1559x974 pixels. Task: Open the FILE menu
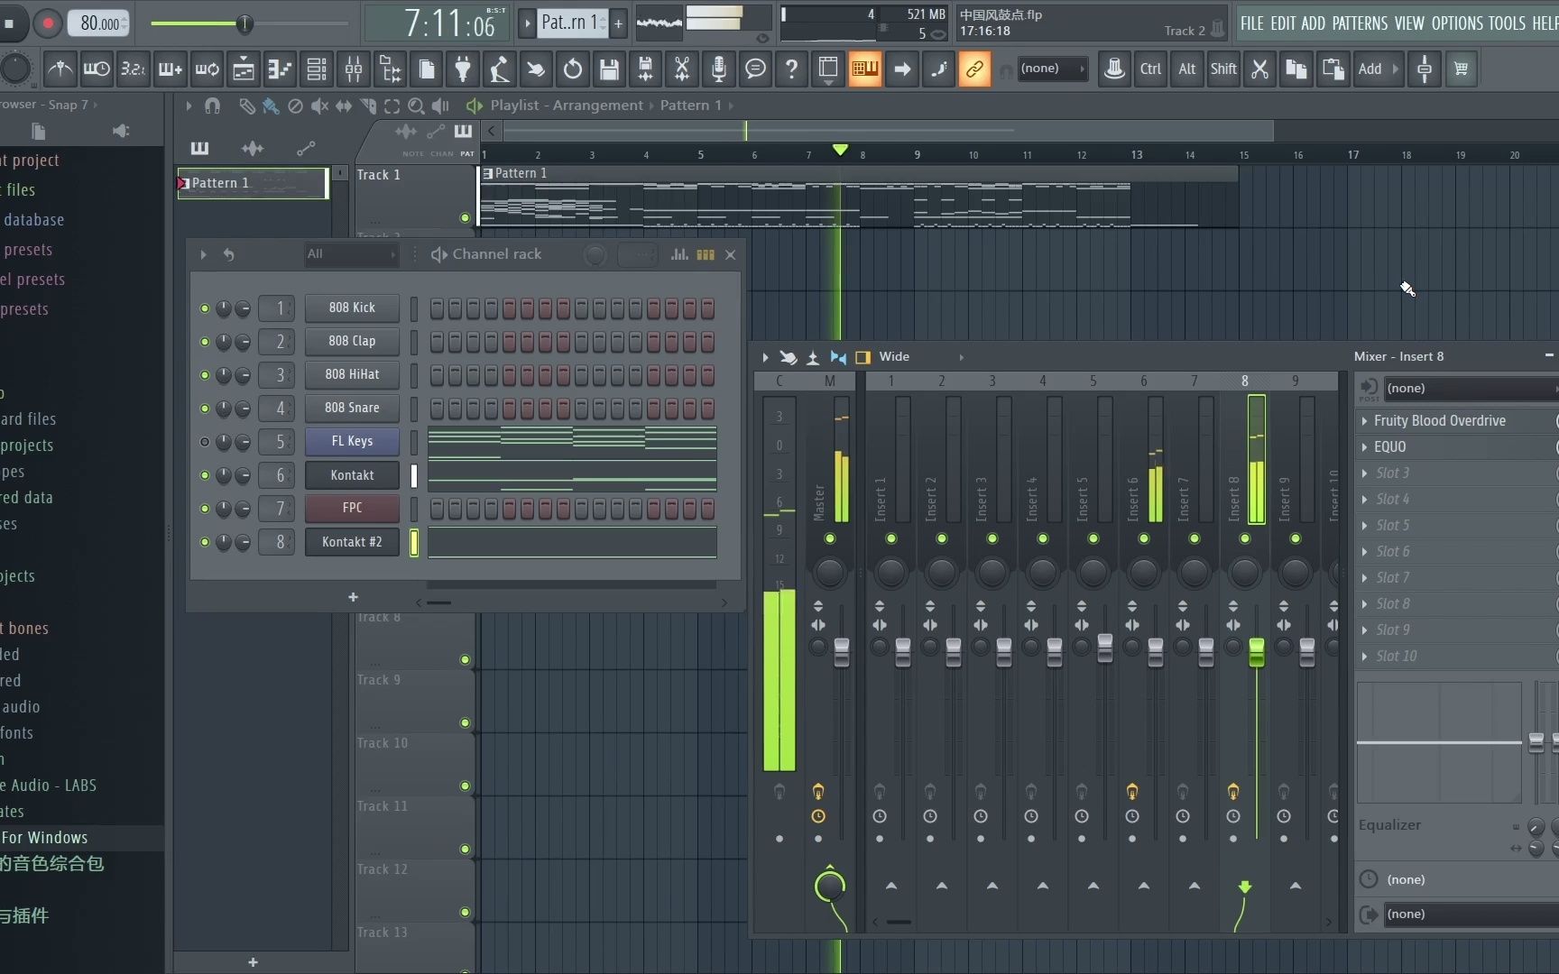1251,23
